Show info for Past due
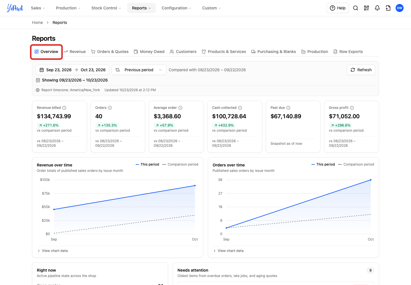411x285 pixels. [288, 108]
